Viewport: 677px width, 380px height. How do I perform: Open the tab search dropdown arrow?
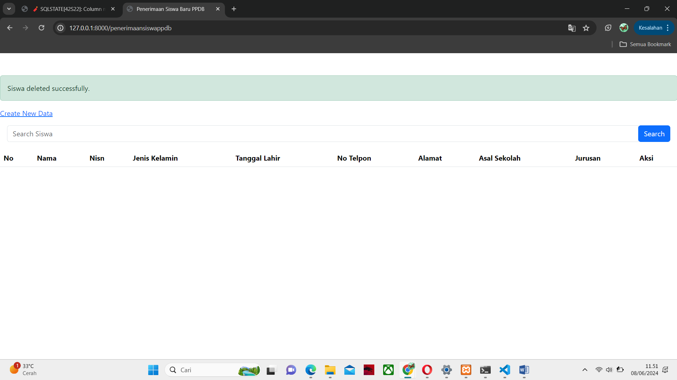click(9, 9)
